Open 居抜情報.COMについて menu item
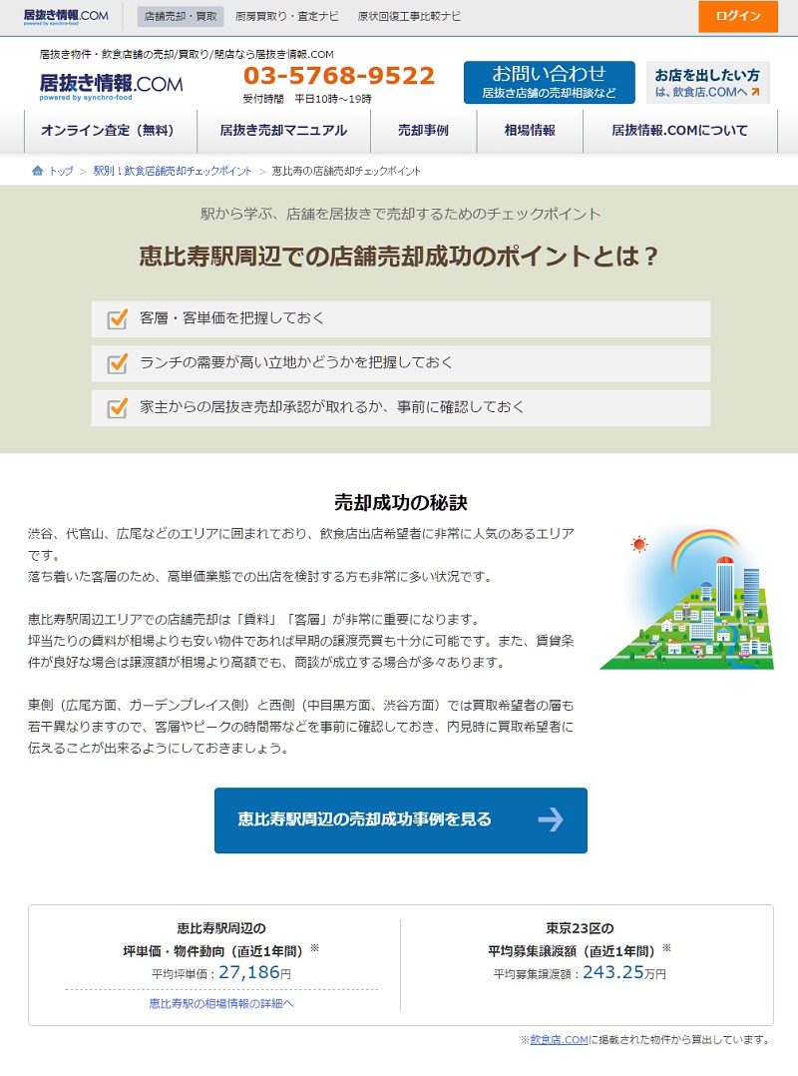Screen dimensions: 798x1076 679,131
